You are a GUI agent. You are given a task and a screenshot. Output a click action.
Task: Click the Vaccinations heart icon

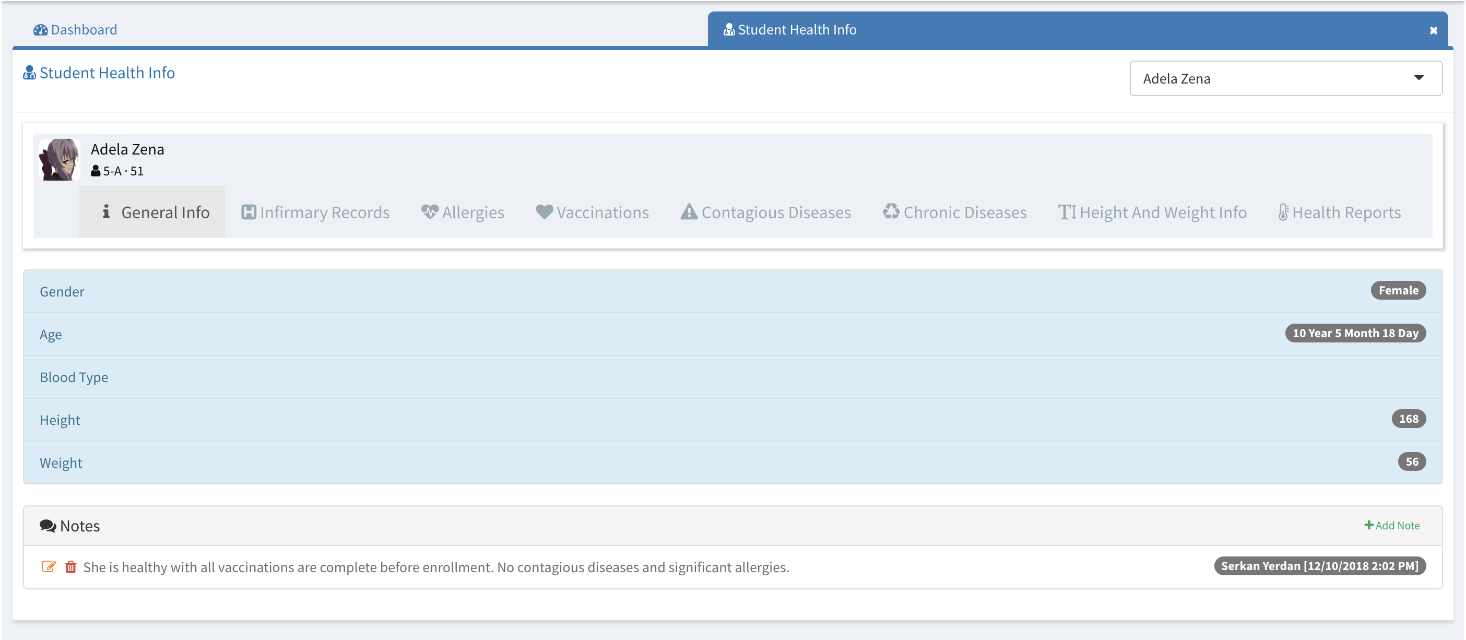(544, 212)
